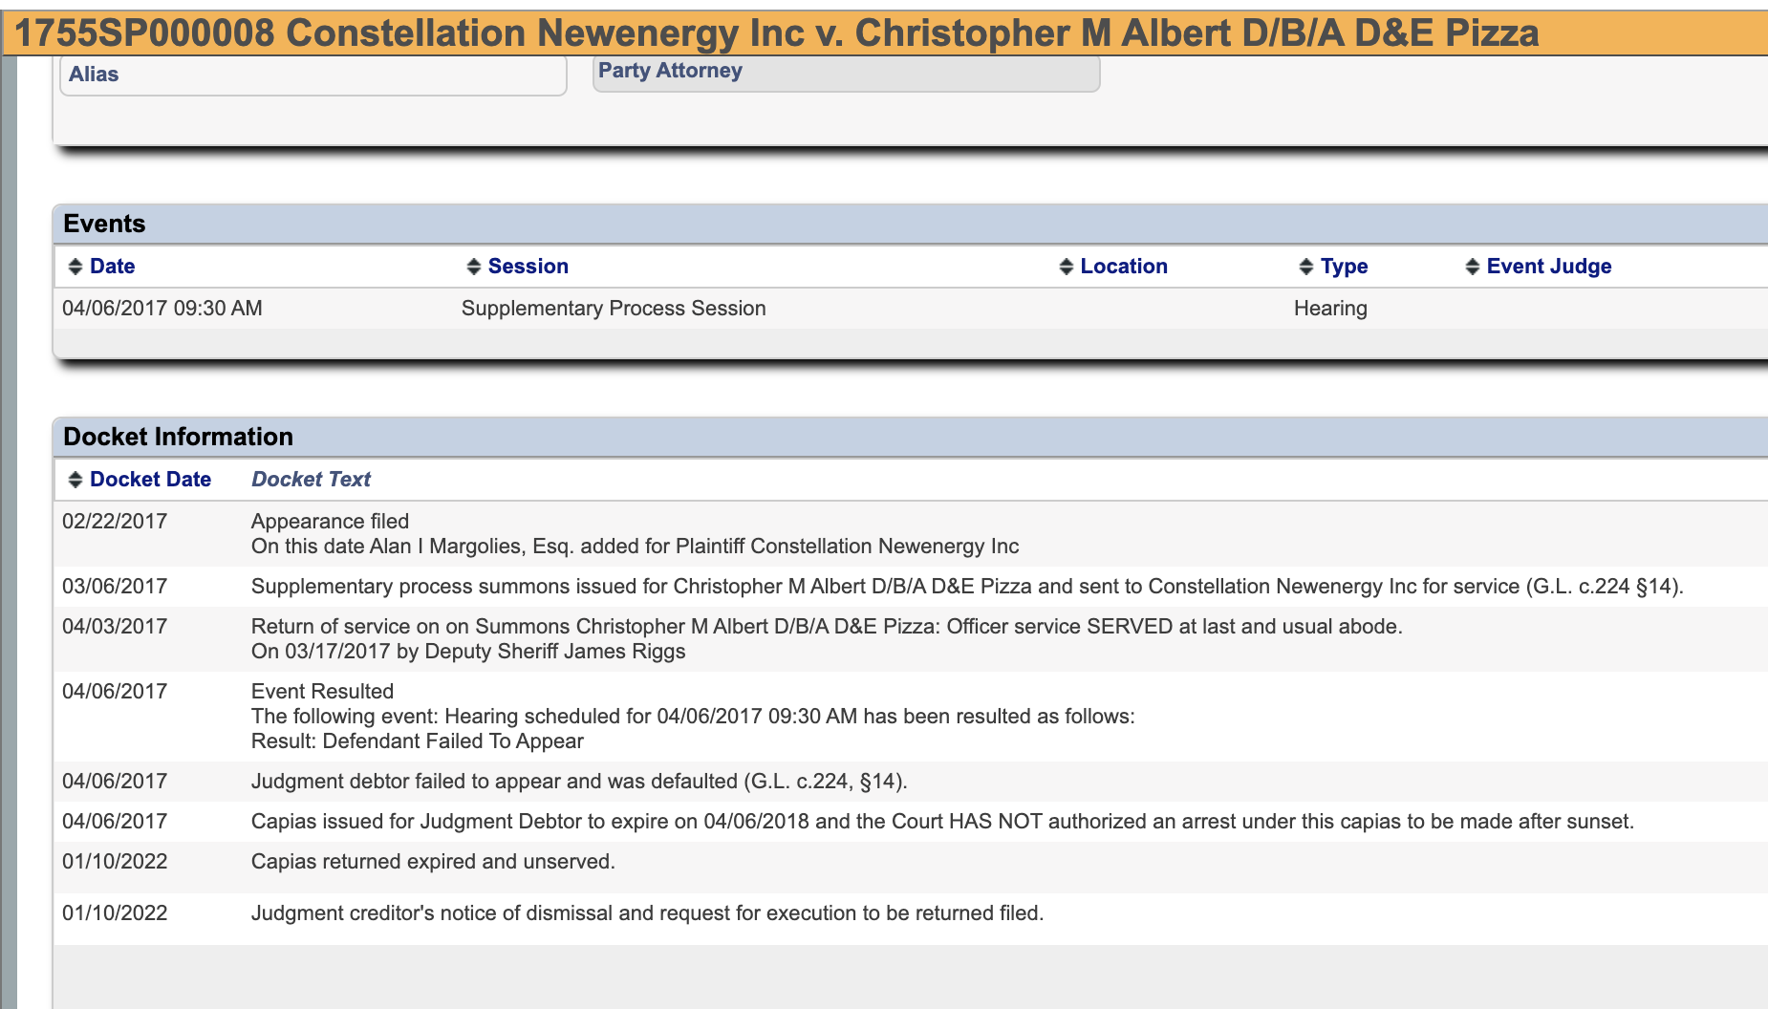Sort events by the Type header link

pos(1344,267)
